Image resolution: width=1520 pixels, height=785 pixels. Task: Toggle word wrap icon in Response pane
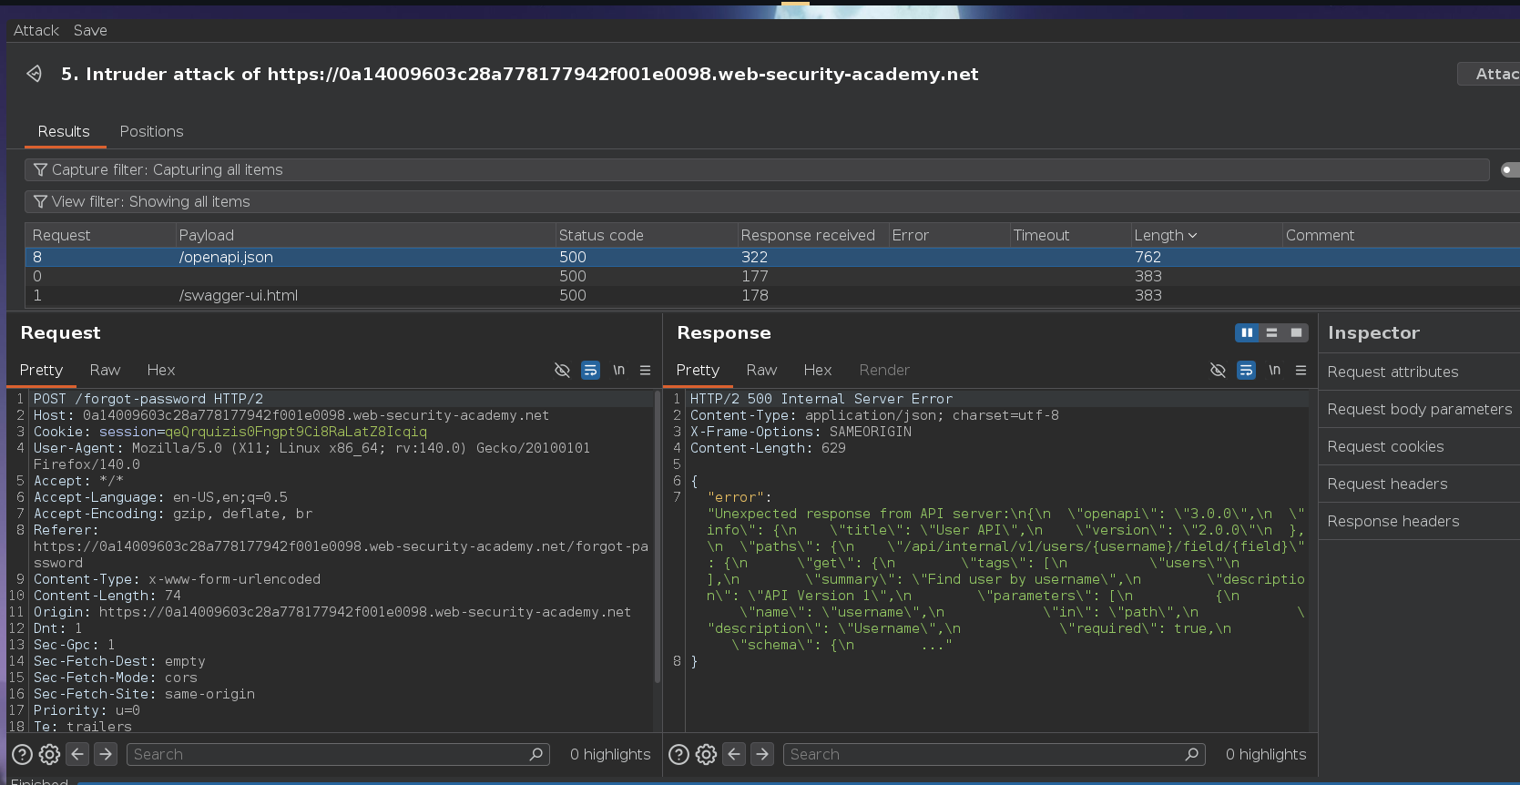[x=1246, y=370]
